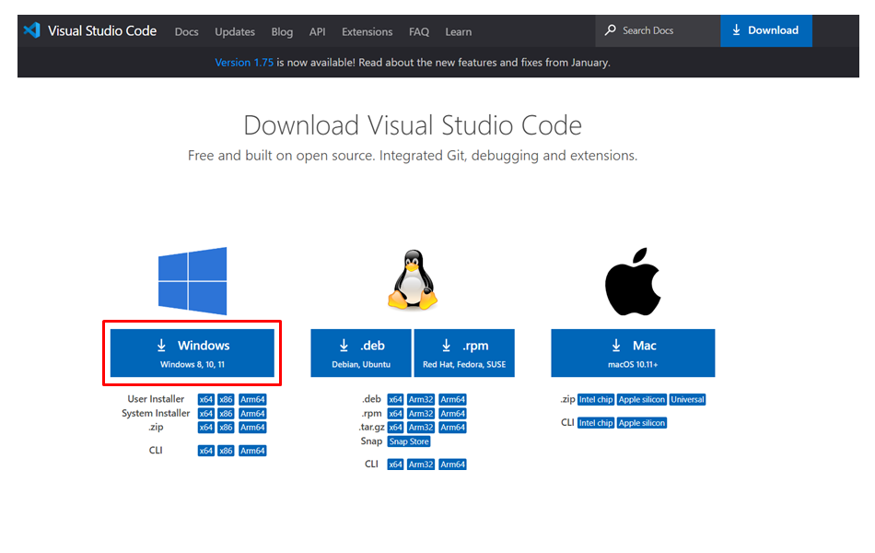Download the Windows 8, 10, 11 installer
The image size is (875, 553).
click(192, 353)
